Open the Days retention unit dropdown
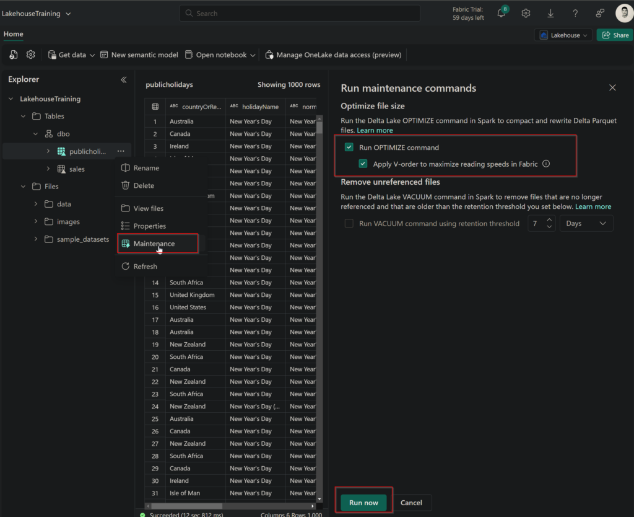The image size is (634, 517). point(586,223)
